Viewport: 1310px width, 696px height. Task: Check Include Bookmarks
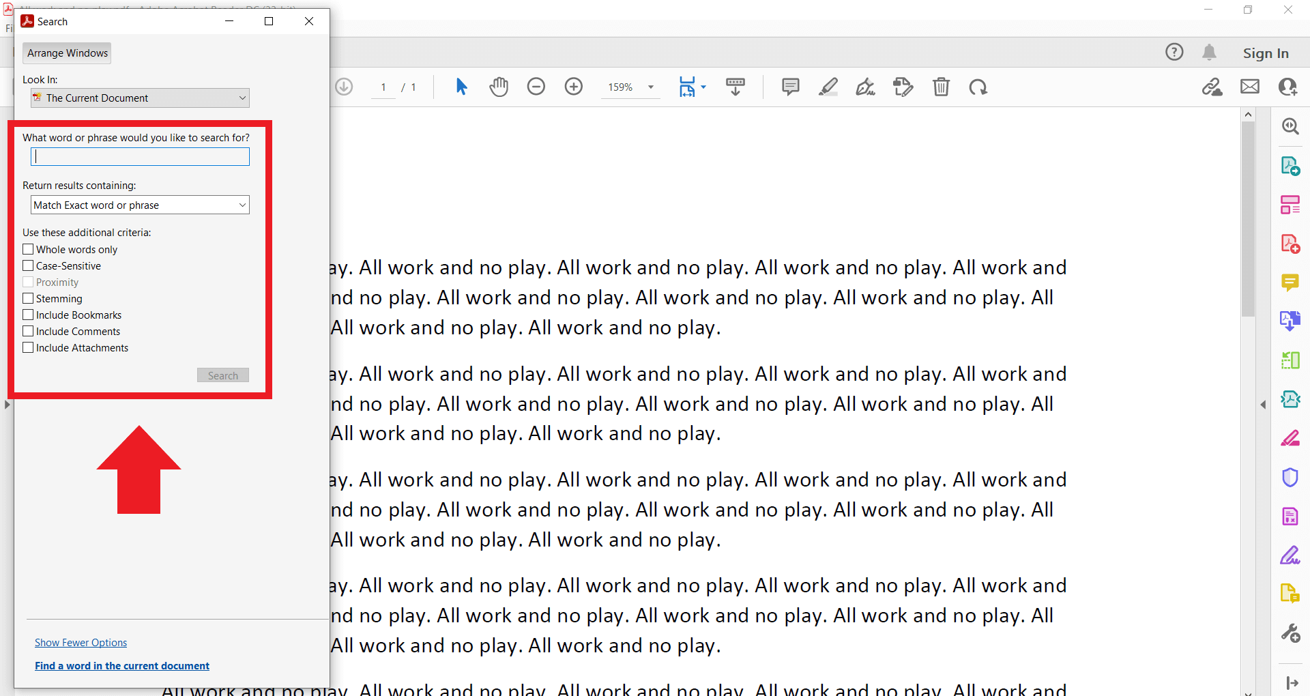tap(28, 315)
